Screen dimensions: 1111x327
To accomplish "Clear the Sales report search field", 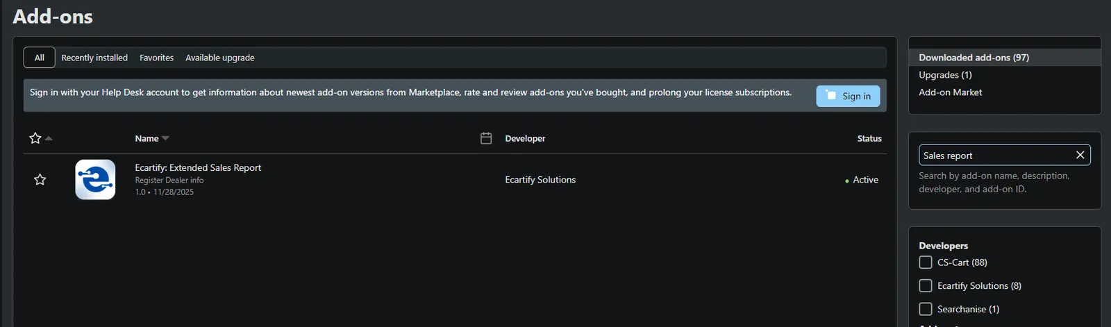I will point(1080,155).
